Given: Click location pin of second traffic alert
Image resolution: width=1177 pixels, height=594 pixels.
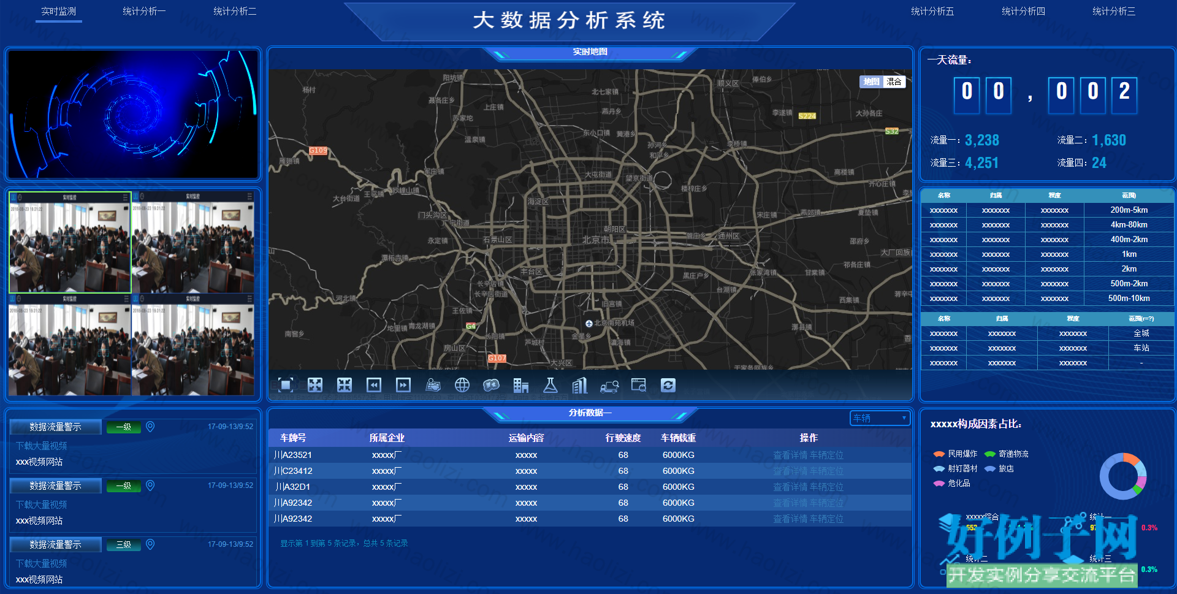Looking at the screenshot, I should coord(150,485).
